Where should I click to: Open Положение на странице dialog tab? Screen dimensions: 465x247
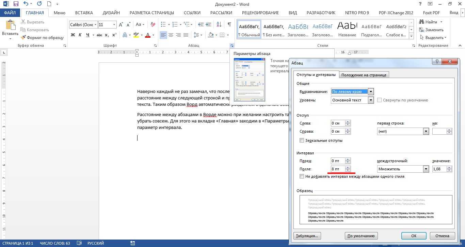tap(364, 75)
